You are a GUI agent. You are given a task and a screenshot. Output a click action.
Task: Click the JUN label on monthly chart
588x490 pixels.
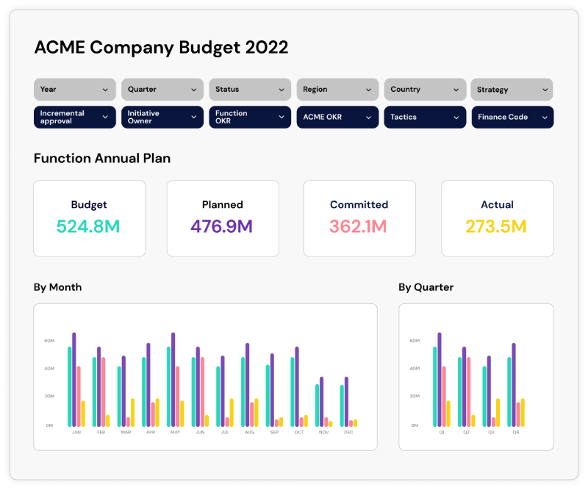(200, 432)
